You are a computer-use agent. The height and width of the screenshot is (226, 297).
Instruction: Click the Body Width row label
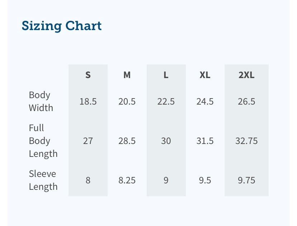click(41, 101)
